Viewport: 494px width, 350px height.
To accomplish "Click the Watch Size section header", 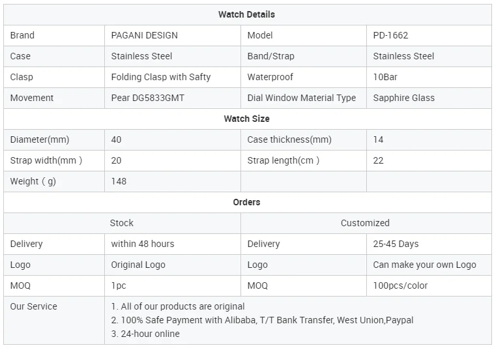I will pos(246,119).
